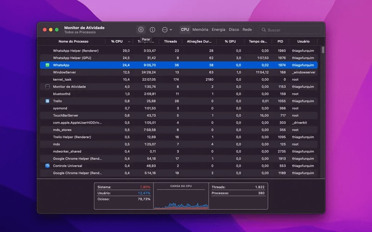372x232 pixels.
Task: Select the kernel_task process
Action: [x=62, y=79]
